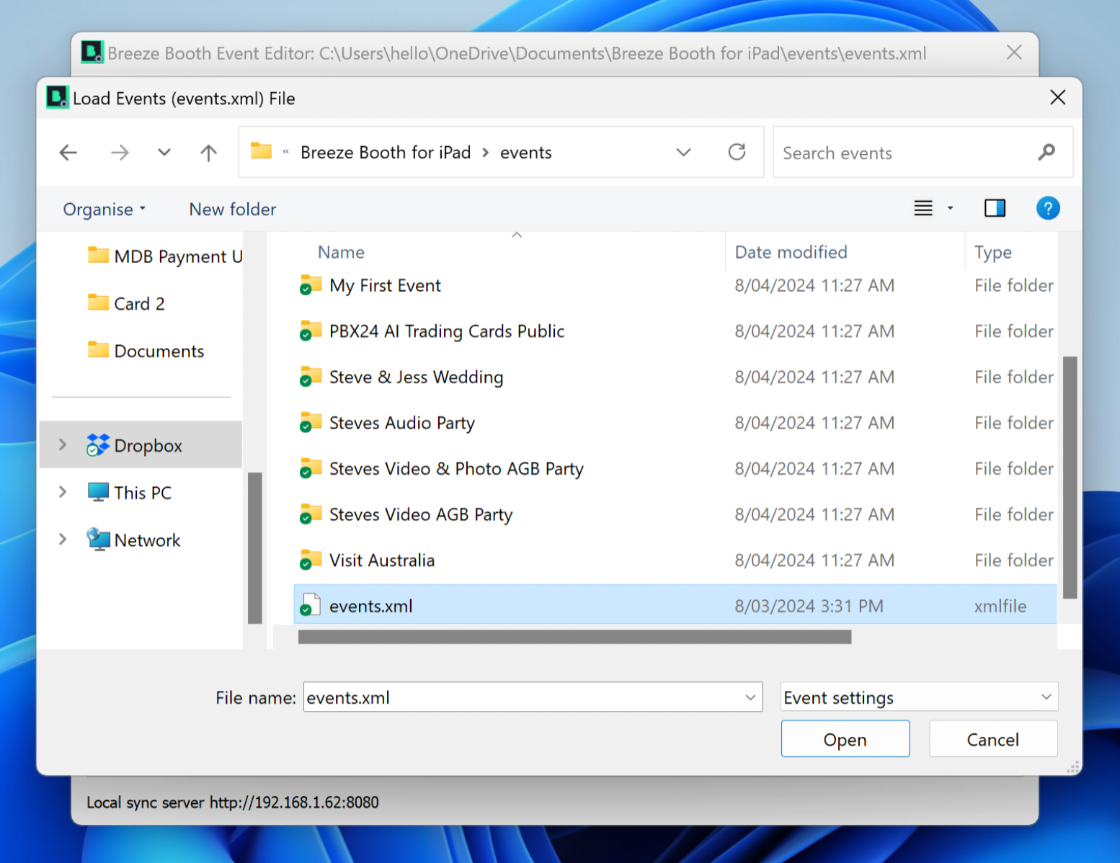The image size is (1120, 863).
Task: Select This PC in navigation pane
Action: coord(143,493)
